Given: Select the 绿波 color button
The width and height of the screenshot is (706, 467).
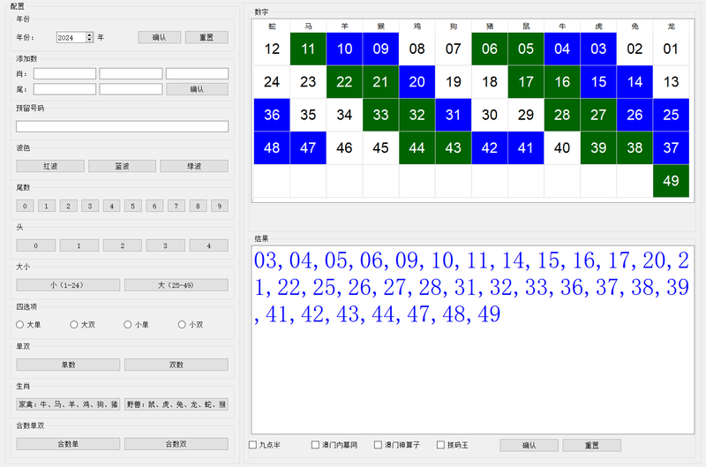Looking at the screenshot, I should point(194,166).
